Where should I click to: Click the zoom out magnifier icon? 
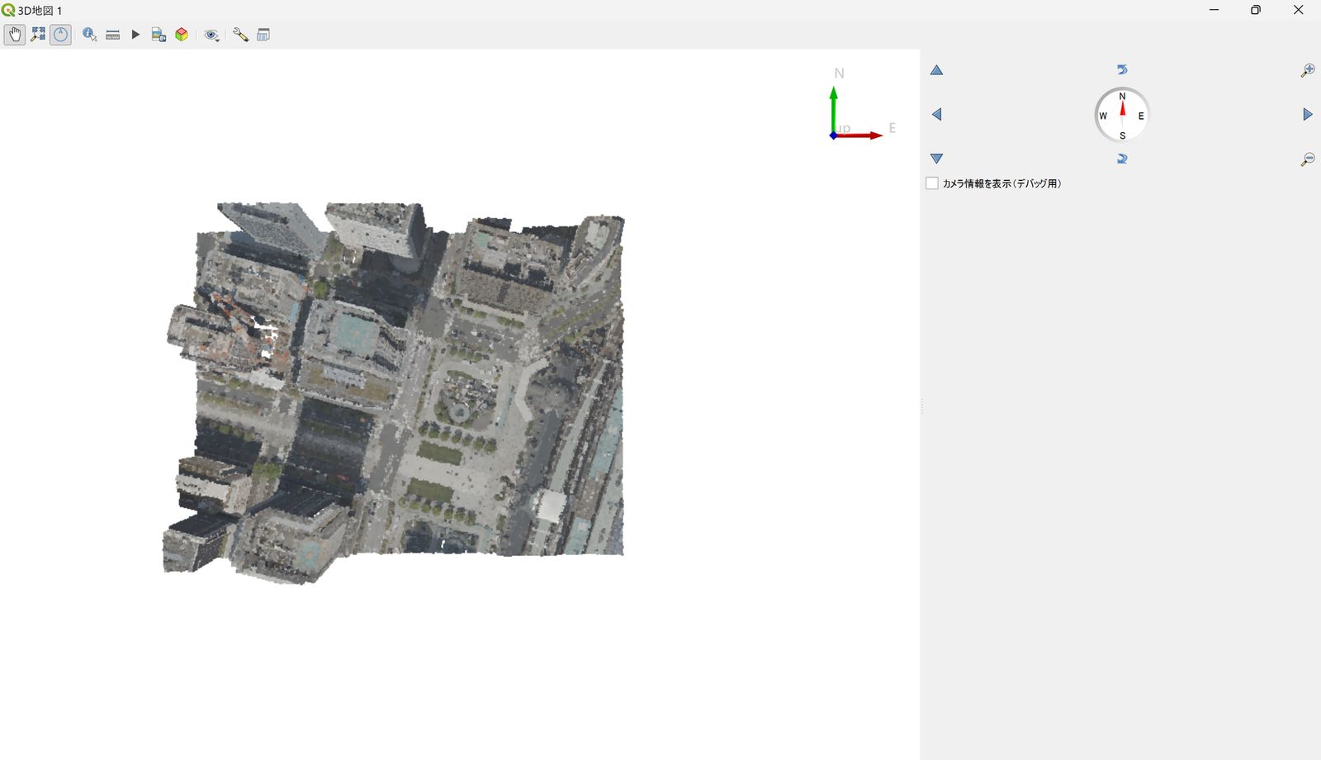[1308, 159]
